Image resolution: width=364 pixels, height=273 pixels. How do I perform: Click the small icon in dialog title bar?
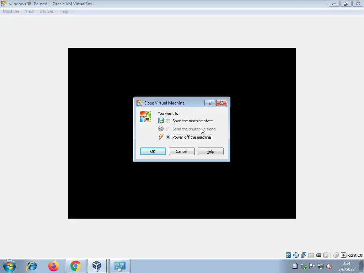(x=139, y=103)
